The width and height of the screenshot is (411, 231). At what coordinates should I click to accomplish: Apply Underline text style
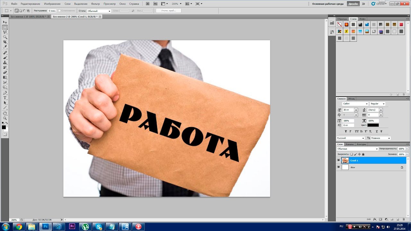pyautogui.click(x=377, y=131)
